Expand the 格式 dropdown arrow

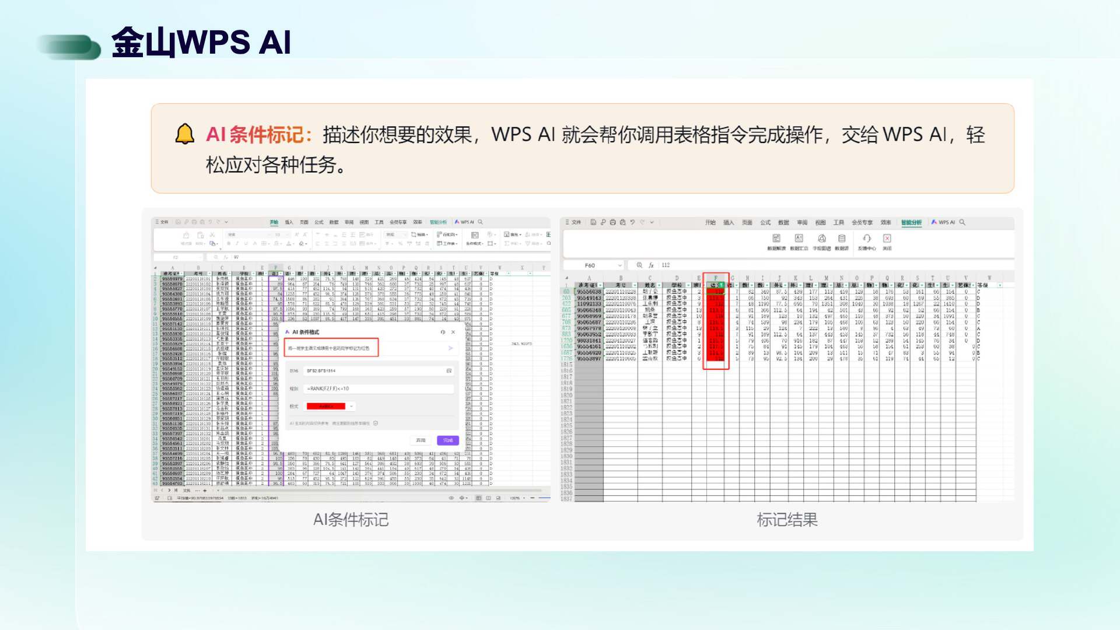(351, 407)
